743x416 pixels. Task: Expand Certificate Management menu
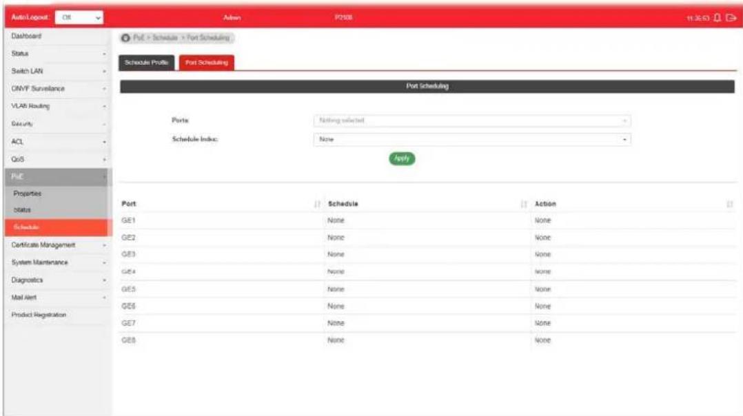[57, 245]
